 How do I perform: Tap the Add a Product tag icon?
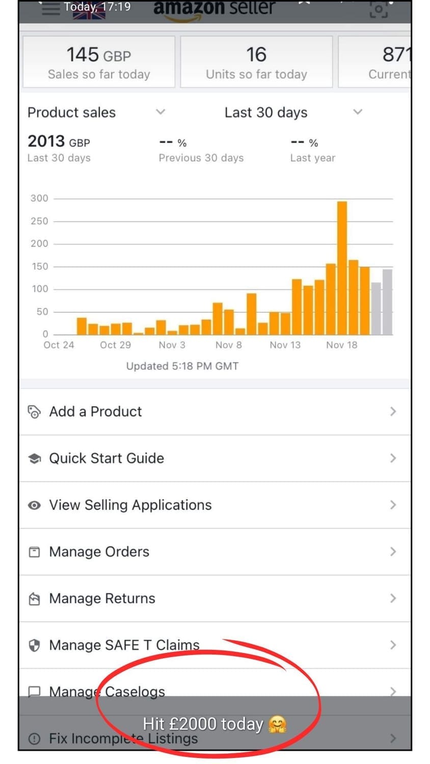coord(34,412)
